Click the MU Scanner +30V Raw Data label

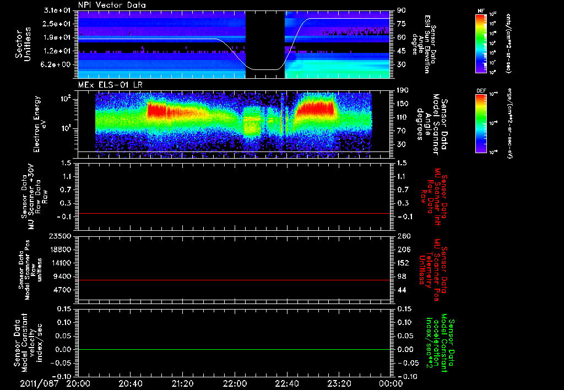35,197
